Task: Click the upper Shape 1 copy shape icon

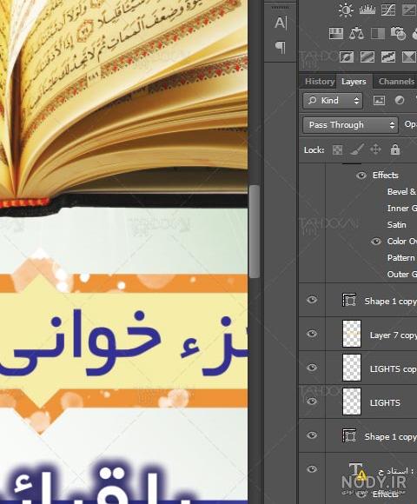Action: (x=349, y=300)
